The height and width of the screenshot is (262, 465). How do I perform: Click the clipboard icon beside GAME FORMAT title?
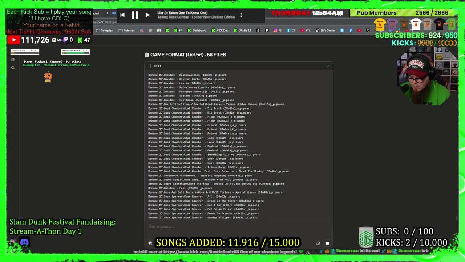coord(147,55)
